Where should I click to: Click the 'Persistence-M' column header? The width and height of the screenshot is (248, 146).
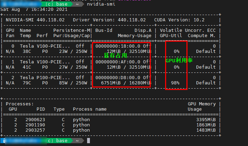coord(72,30)
